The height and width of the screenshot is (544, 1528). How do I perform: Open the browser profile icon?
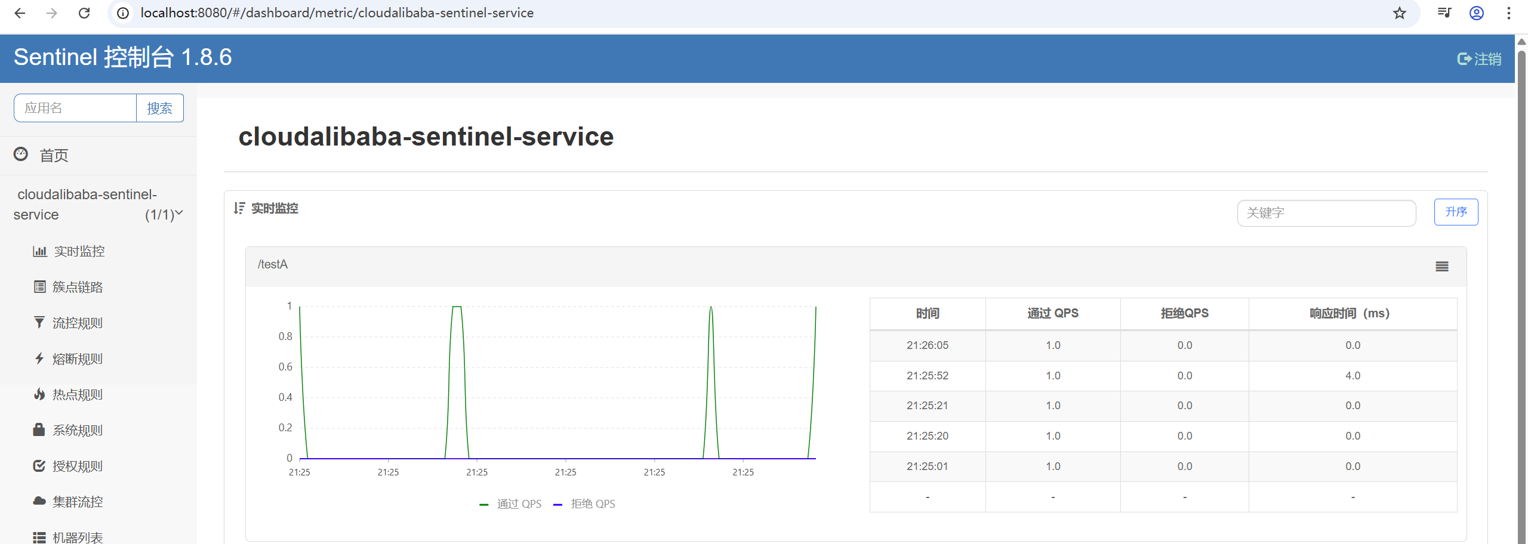(1477, 13)
